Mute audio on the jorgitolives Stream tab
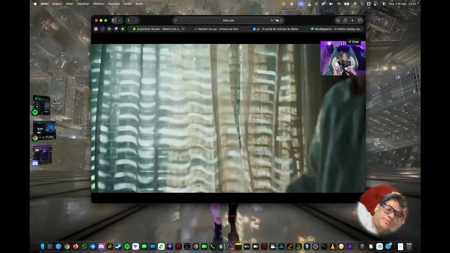 183,29
